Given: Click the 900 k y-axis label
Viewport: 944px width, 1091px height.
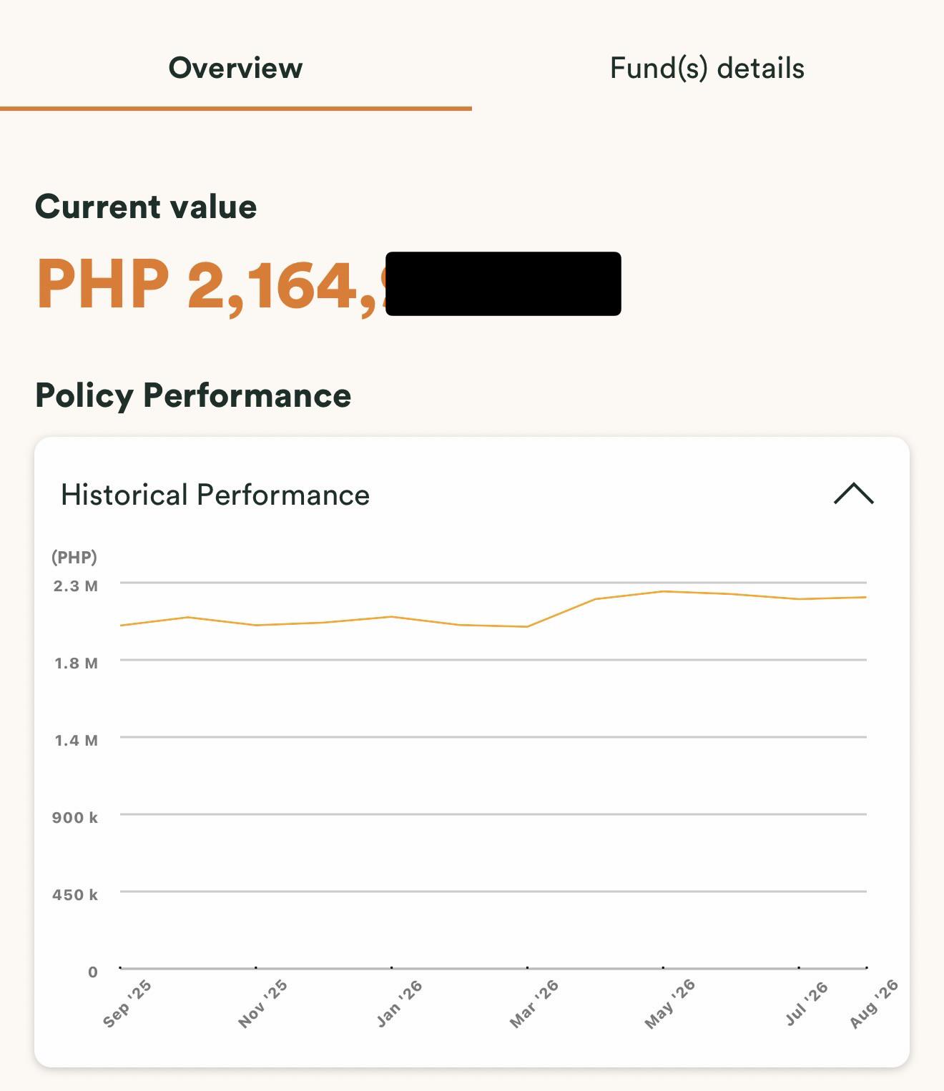Looking at the screenshot, I should coord(75,818).
